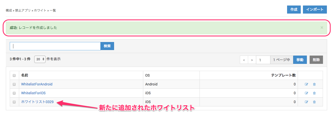
Task: Go to next page arrow
Action: click(252, 60)
